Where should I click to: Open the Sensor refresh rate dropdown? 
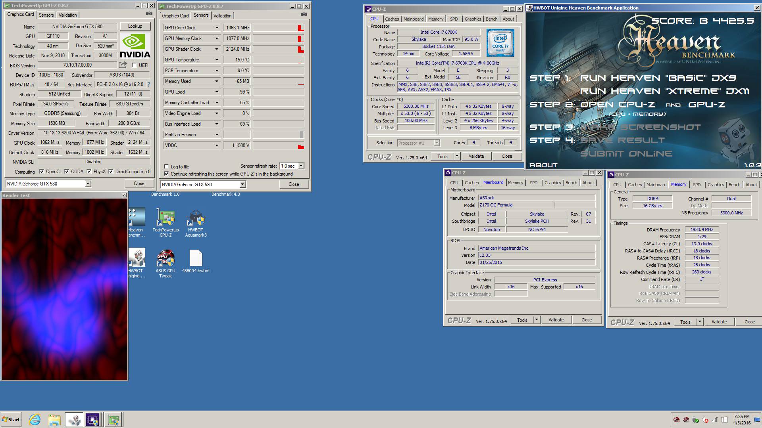[301, 166]
